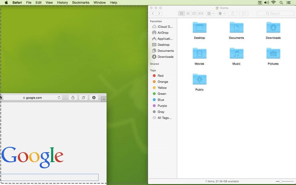Click the Safari Share button
This screenshot has width=296, height=185.
coord(73,98)
